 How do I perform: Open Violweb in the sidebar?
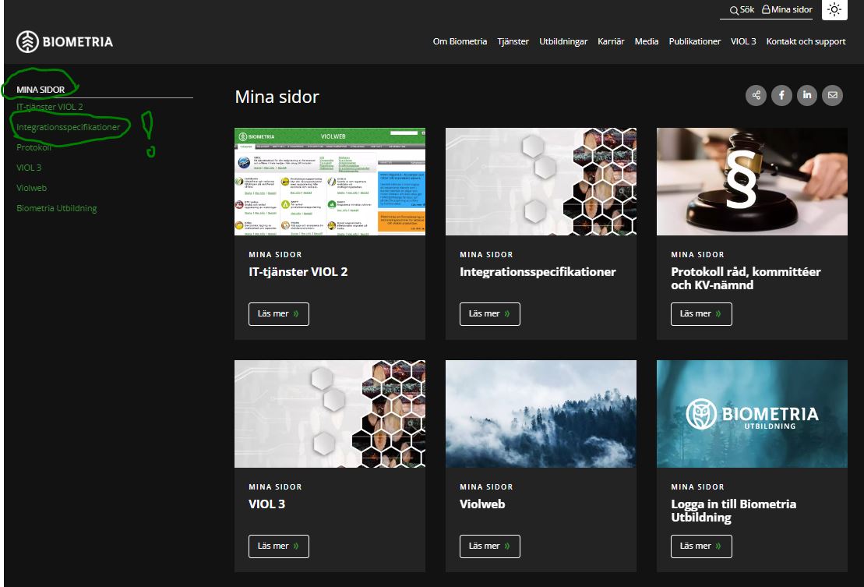click(31, 188)
